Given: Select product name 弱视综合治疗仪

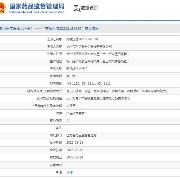Looking at the screenshot, I should point(77,68).
